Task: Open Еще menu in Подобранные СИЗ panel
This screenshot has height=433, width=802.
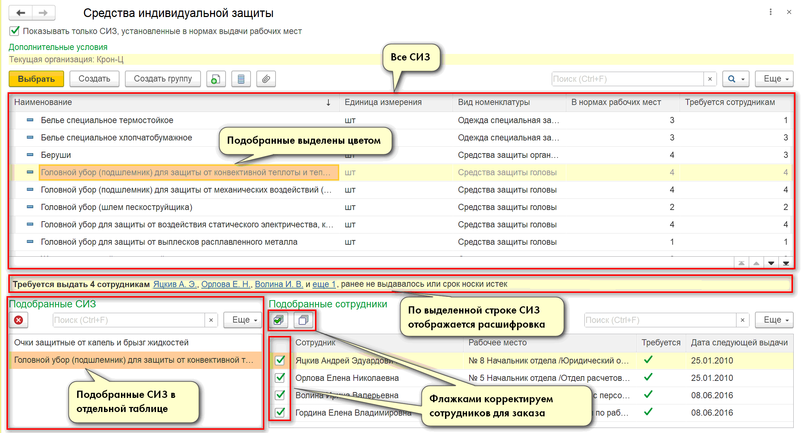Action: (242, 320)
